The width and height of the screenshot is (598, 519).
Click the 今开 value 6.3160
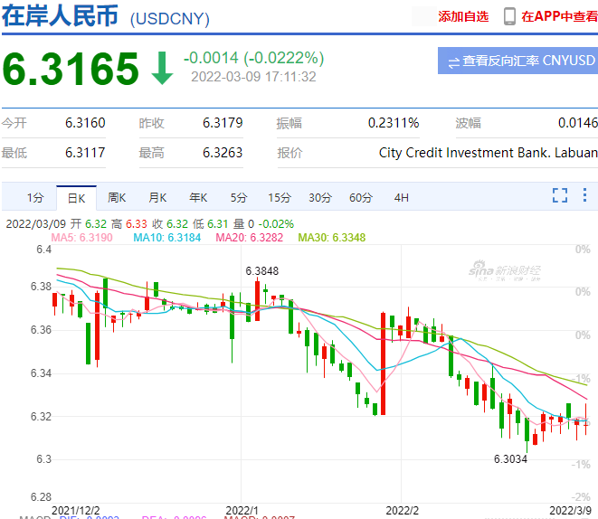[85, 123]
